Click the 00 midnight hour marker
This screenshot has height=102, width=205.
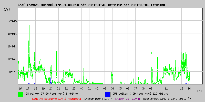tap(81, 88)
